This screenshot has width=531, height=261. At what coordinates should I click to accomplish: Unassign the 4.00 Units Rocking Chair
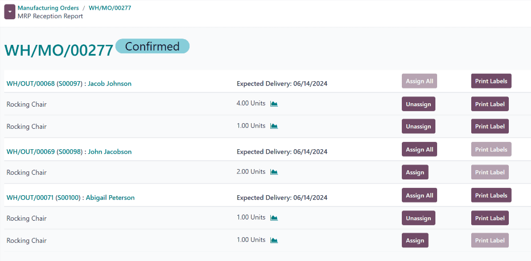click(x=418, y=104)
